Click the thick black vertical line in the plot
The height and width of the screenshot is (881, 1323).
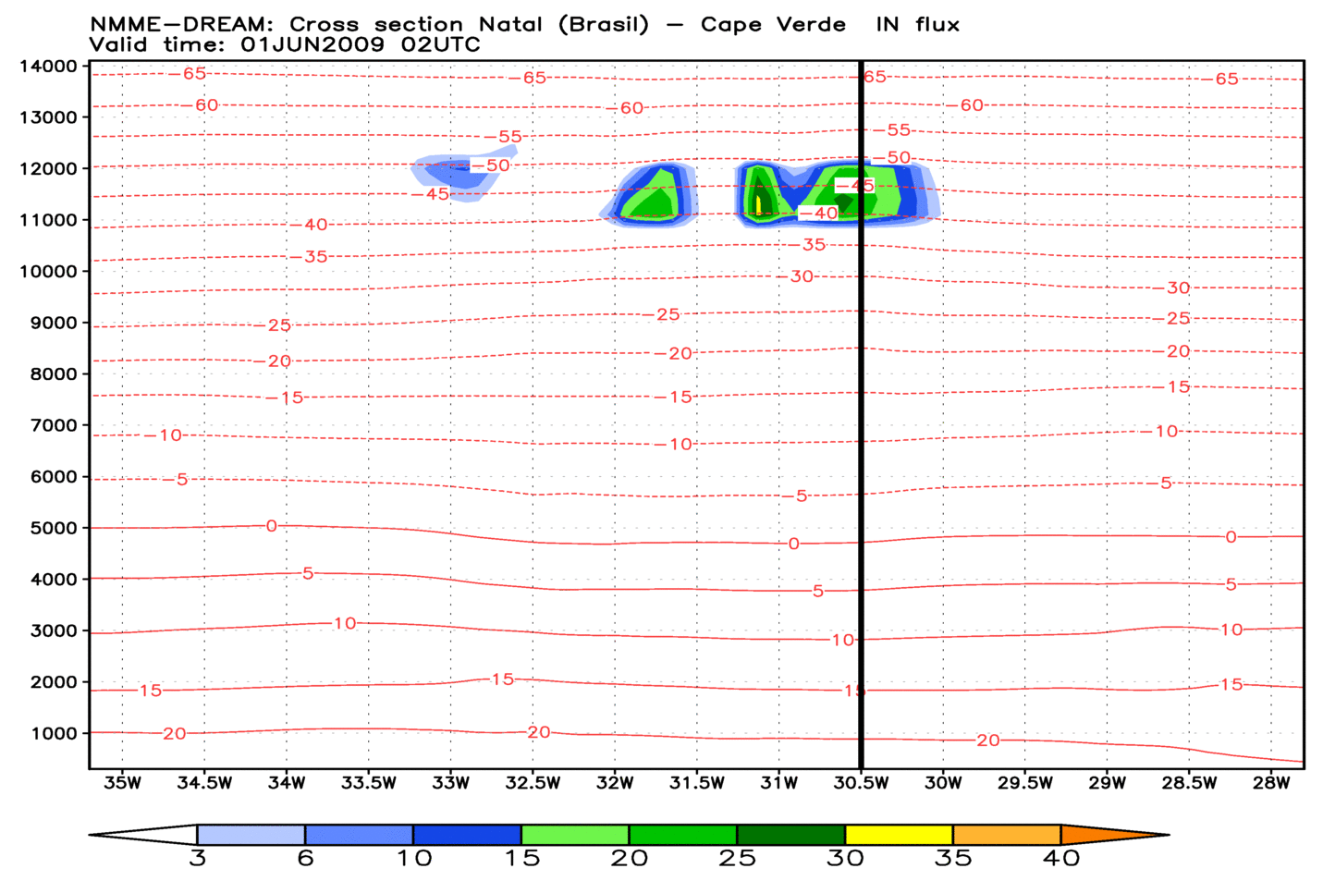click(861, 416)
